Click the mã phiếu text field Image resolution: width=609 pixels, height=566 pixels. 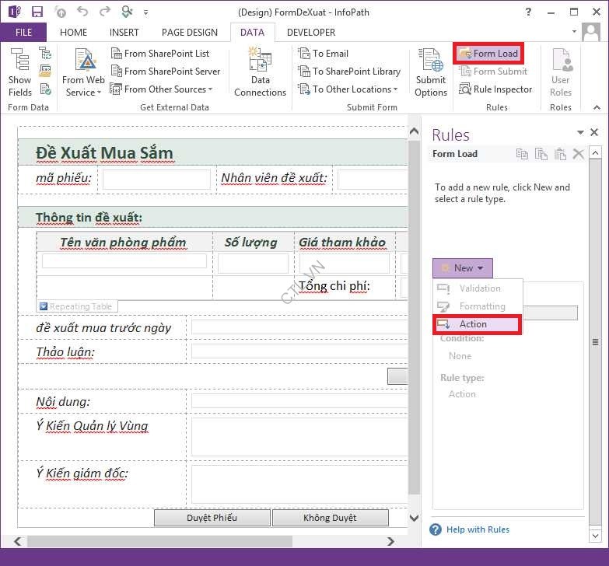click(x=157, y=180)
